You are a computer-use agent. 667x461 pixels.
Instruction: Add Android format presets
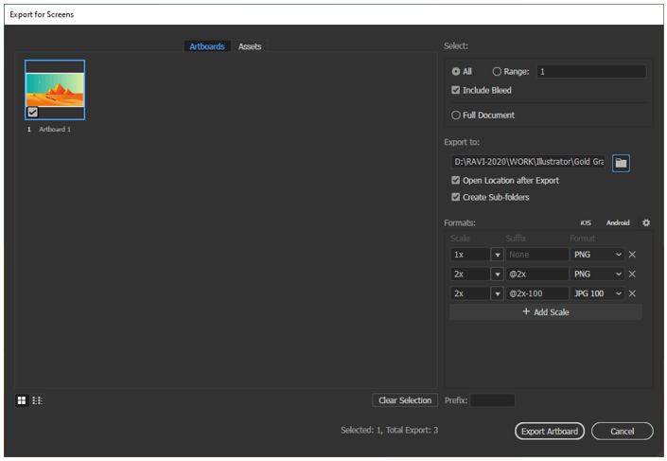click(618, 223)
